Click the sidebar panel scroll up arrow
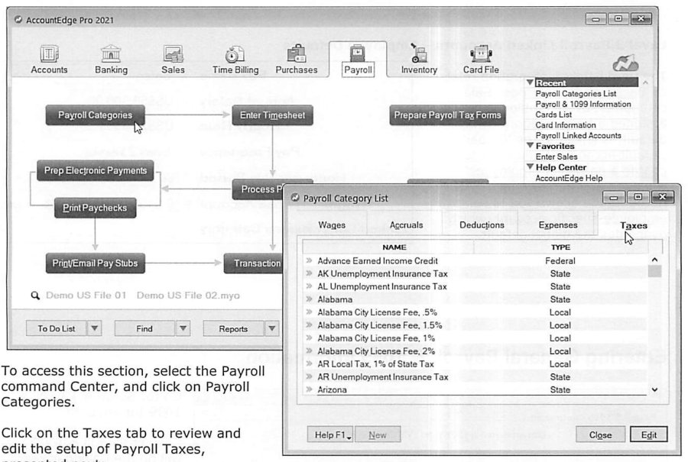 (x=645, y=82)
